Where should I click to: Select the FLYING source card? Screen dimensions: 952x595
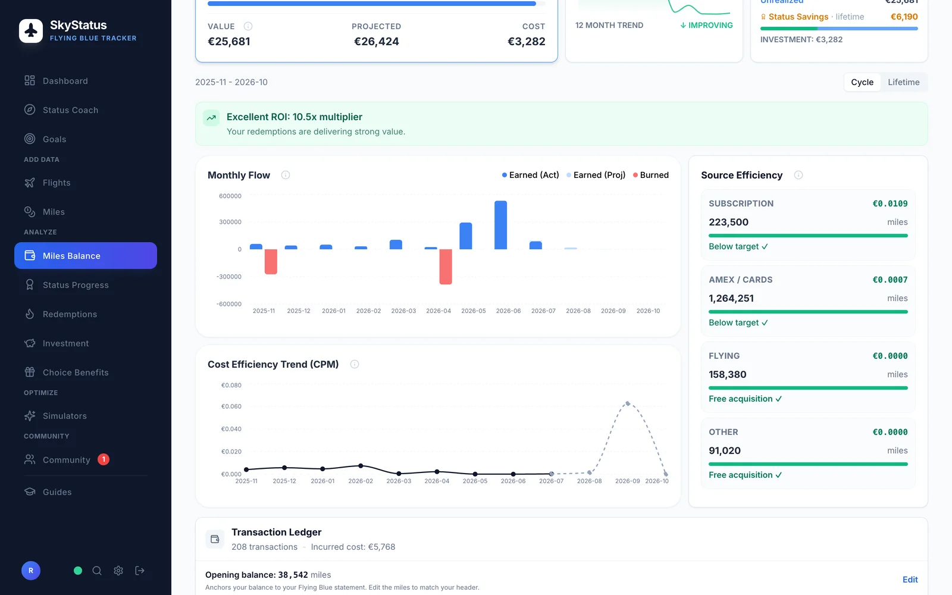click(x=808, y=377)
